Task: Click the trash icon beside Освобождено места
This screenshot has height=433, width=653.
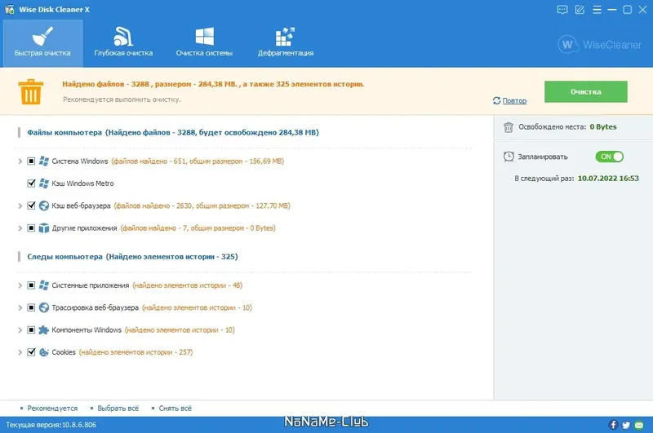Action: tap(508, 127)
